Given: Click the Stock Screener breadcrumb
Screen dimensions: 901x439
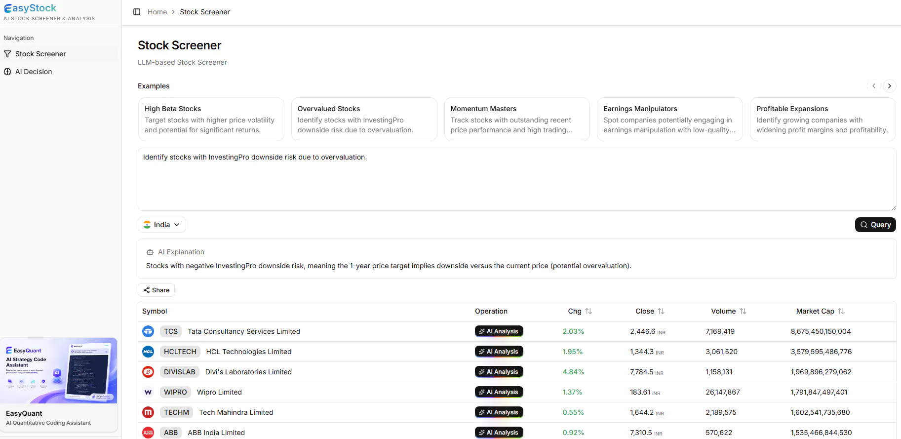Looking at the screenshot, I should pyautogui.click(x=205, y=12).
